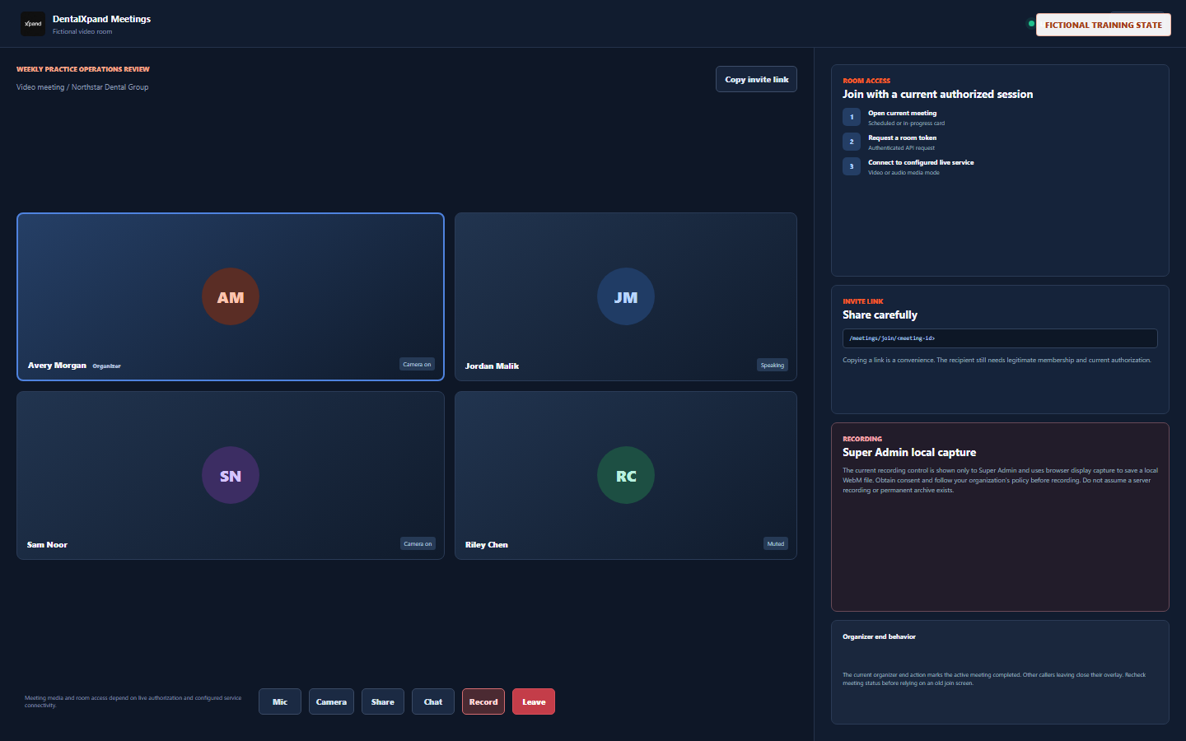Select Avery Morgan's video tile
This screenshot has height=741, width=1186.
[231, 296]
